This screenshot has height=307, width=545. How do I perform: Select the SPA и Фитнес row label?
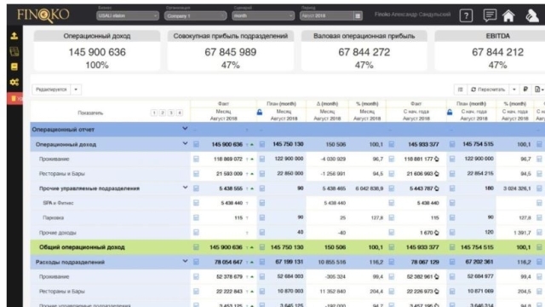tap(58, 203)
